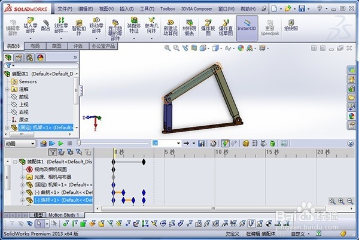This screenshot has width=359, height=240.
Task: Open the 编辑(E) menu
Action: pyautogui.click(x=86, y=9)
